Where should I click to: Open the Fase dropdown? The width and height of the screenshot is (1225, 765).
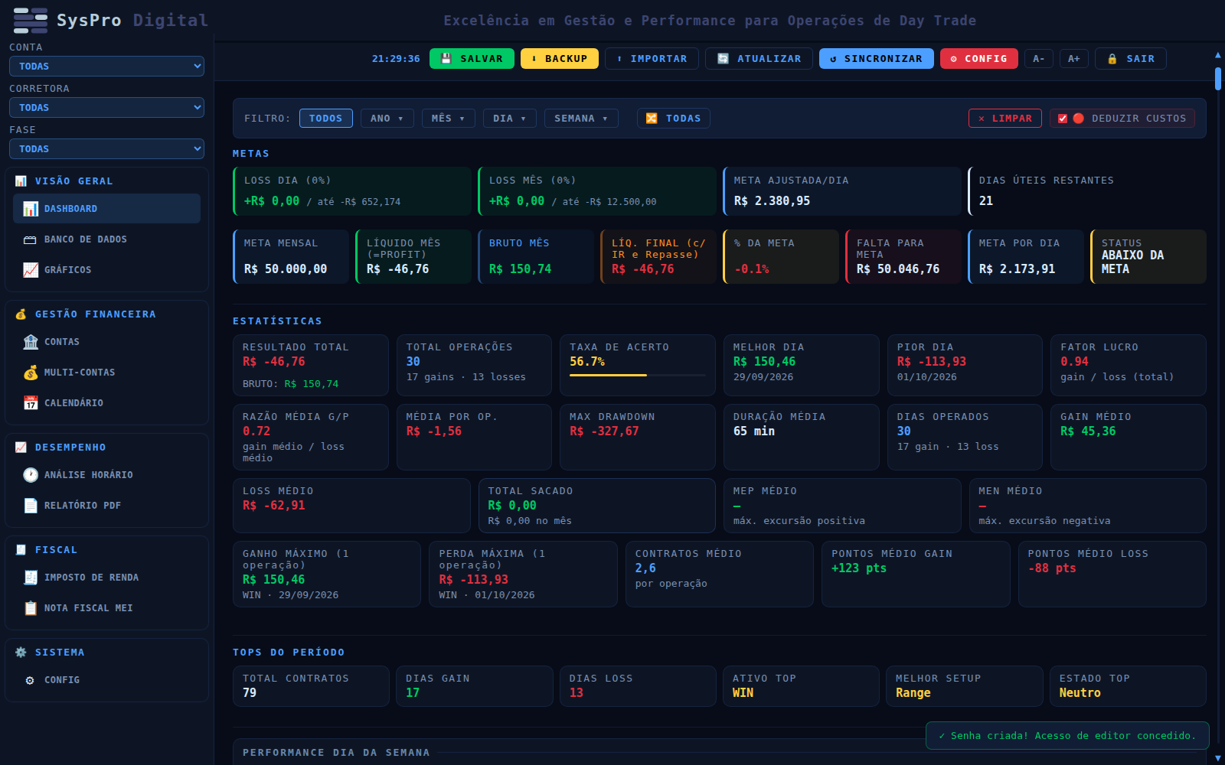tap(106, 149)
